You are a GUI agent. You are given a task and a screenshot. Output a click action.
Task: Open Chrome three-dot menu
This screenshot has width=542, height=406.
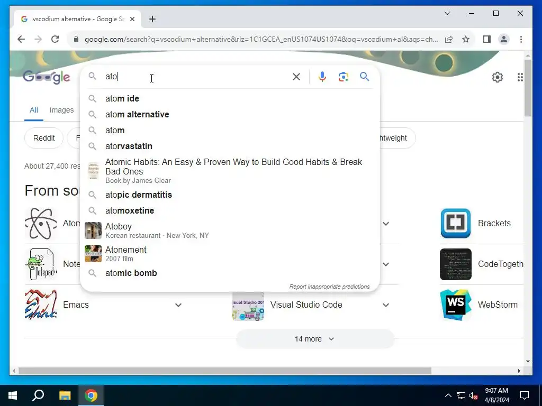pos(521,39)
